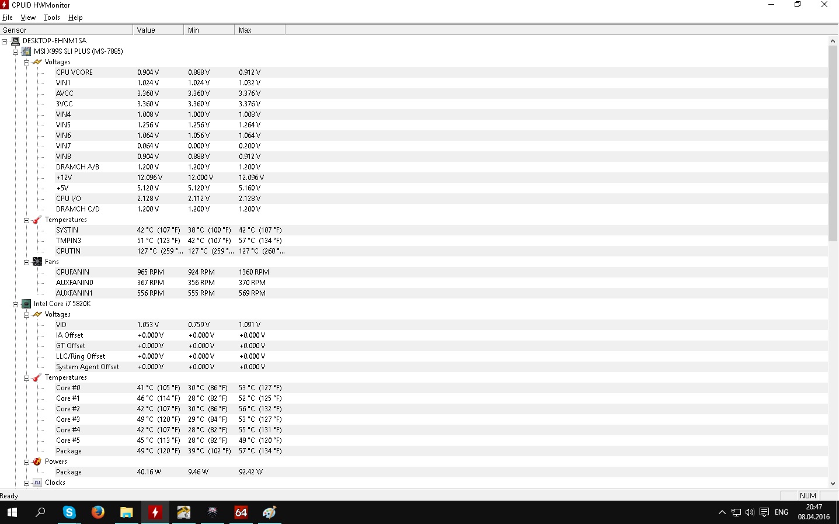Click the Intel Core i7 5820K chip icon

click(x=26, y=304)
